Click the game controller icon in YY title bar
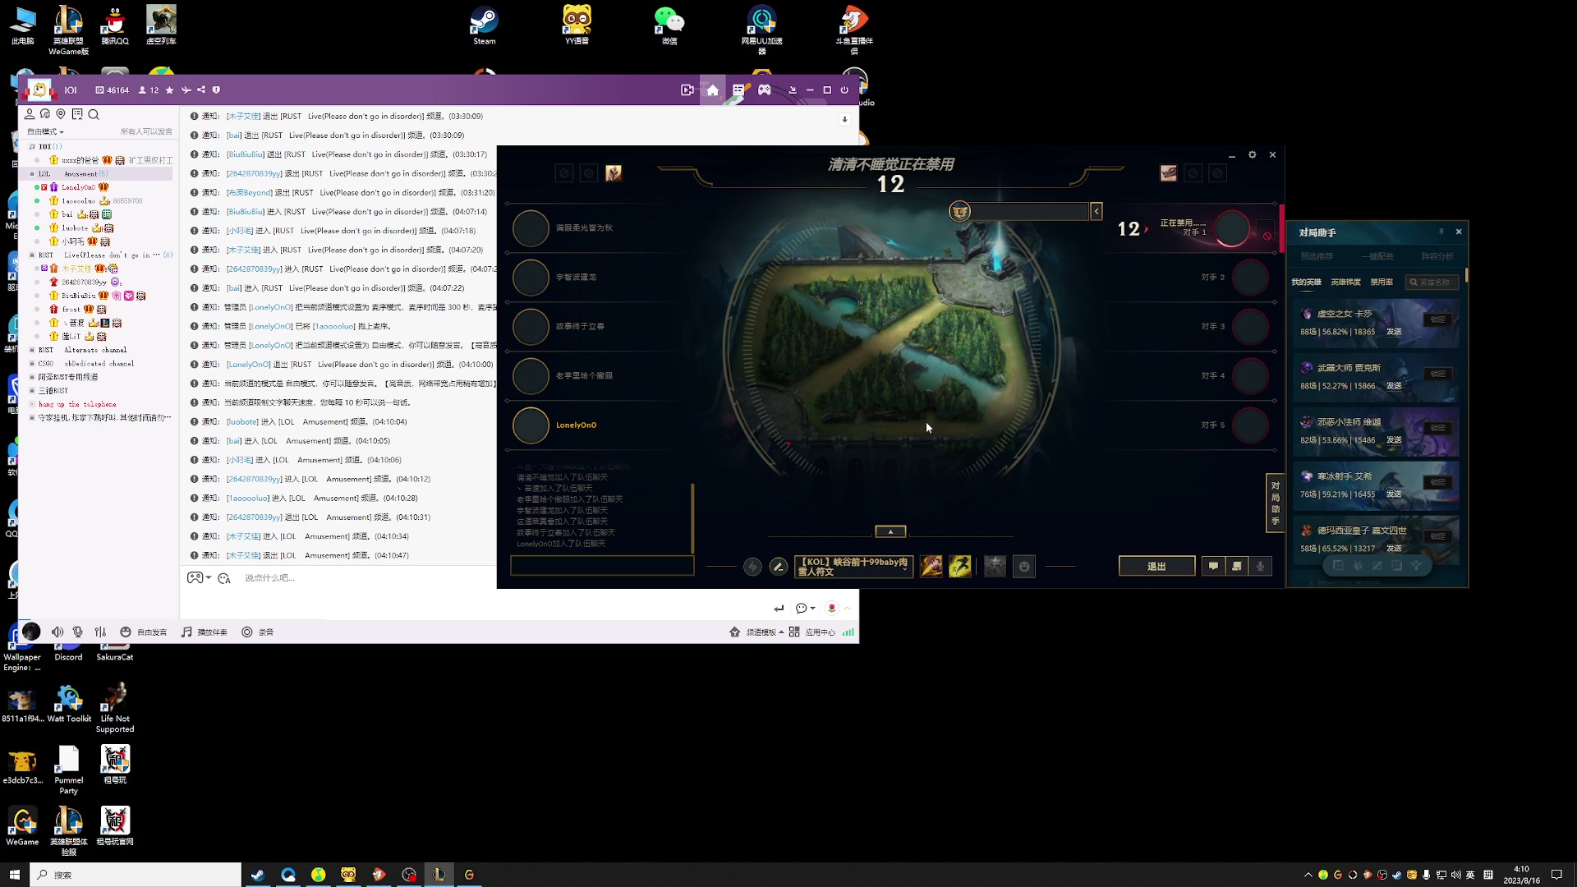Screen dimensions: 1577x887 click(x=765, y=90)
